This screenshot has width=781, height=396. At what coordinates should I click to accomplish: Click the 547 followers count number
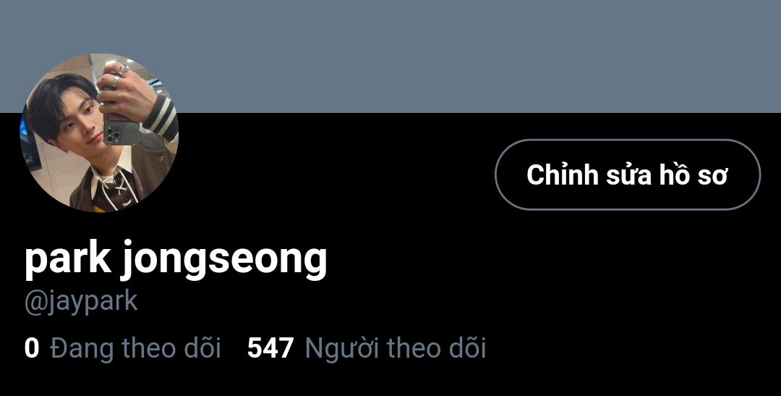(x=270, y=348)
